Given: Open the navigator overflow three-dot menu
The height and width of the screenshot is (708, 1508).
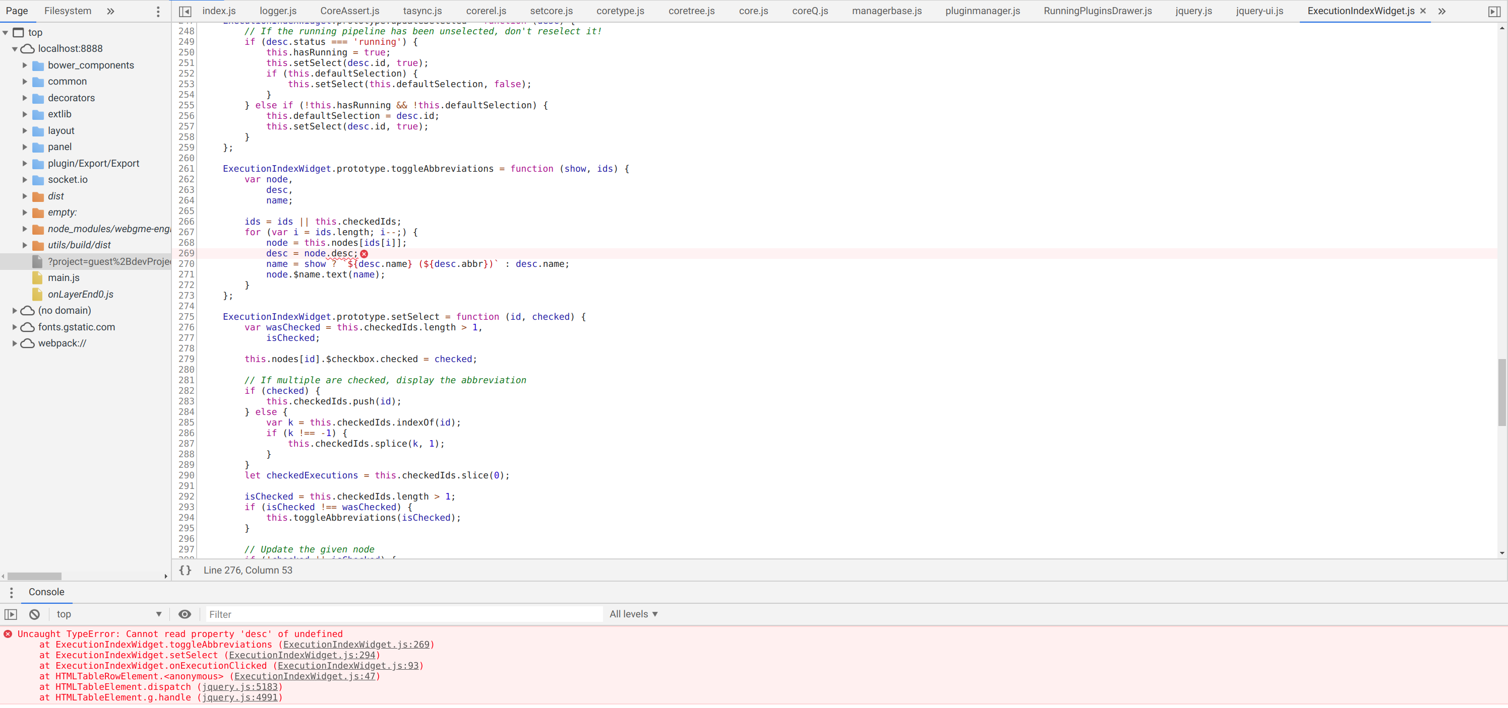Looking at the screenshot, I should [157, 11].
